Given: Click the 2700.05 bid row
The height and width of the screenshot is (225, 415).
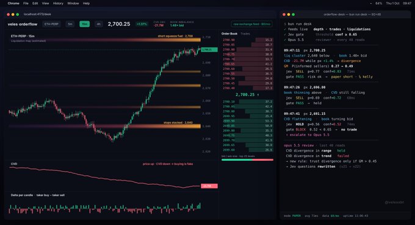Looking at the screenshot, I should [247, 106].
